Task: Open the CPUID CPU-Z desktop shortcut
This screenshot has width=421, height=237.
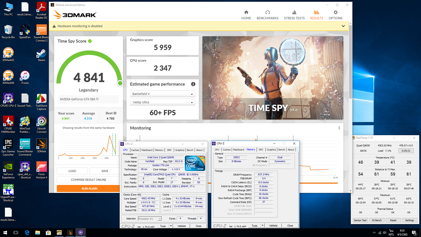Action: (x=8, y=100)
